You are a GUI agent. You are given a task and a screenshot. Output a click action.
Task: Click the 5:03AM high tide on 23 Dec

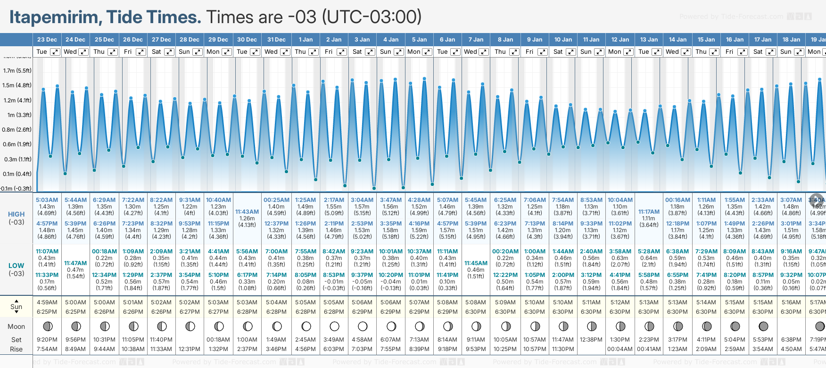click(47, 200)
